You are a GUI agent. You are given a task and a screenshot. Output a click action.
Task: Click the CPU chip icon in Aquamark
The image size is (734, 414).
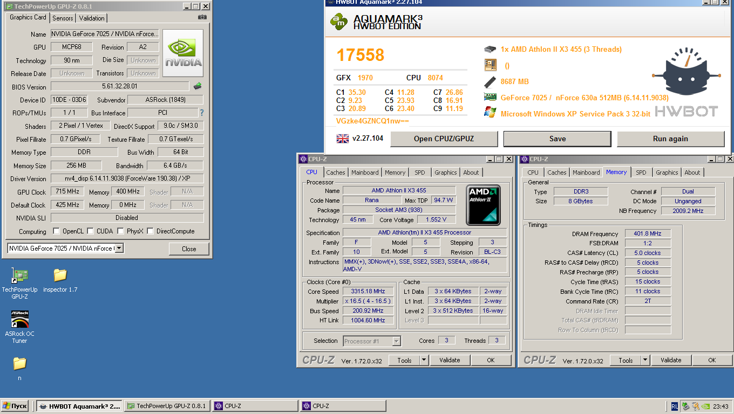pos(490,49)
